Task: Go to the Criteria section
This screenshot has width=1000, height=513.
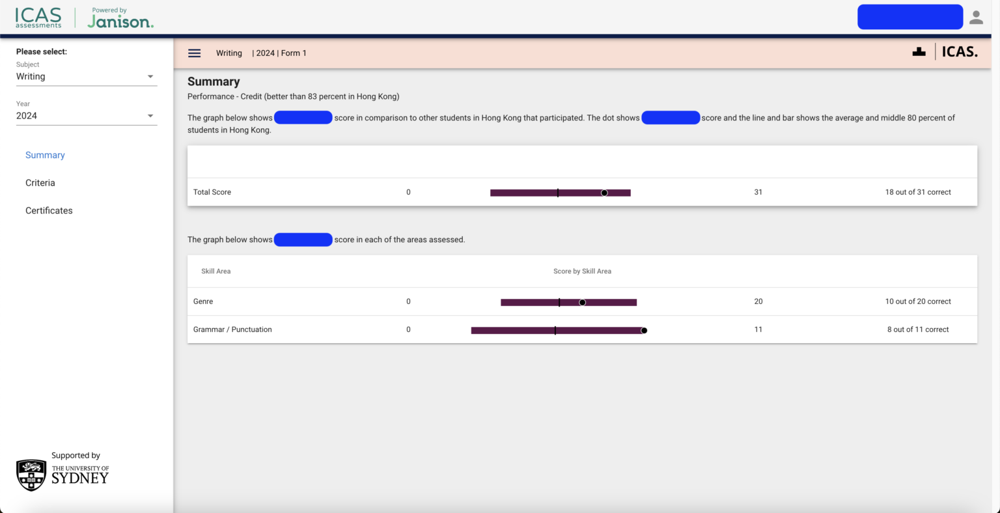Action: click(40, 183)
